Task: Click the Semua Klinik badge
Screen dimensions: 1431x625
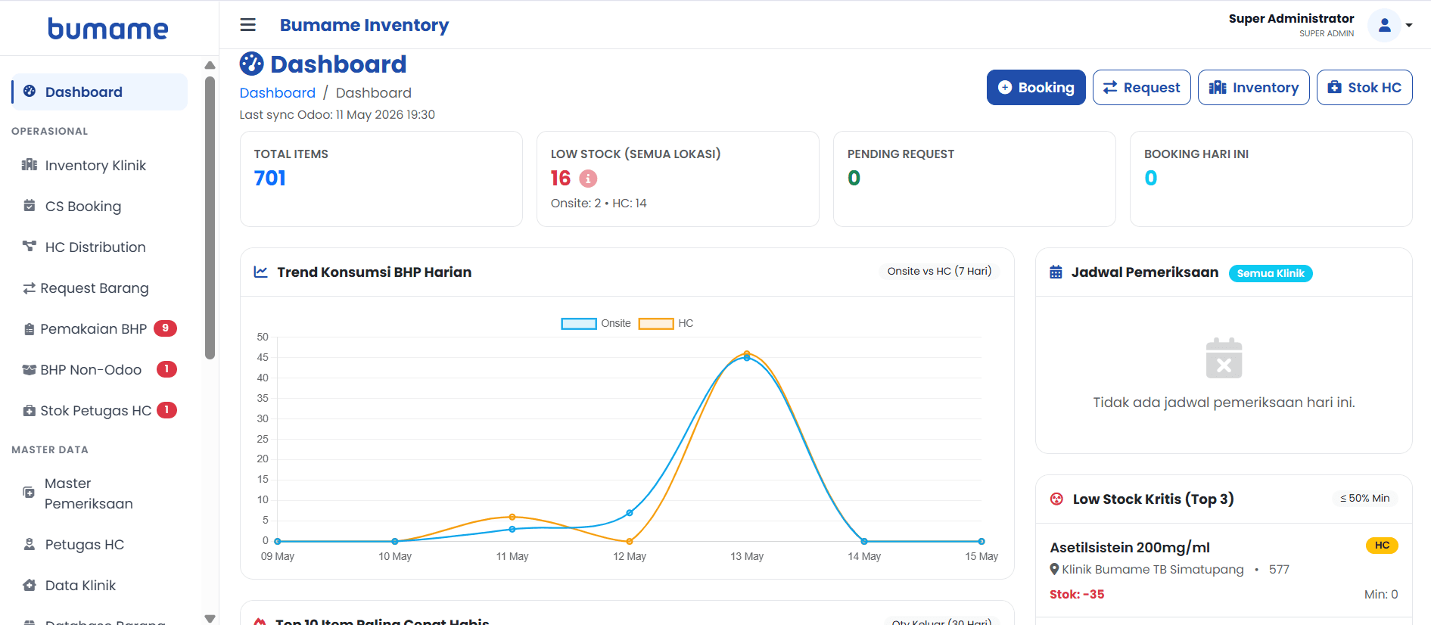Action: (x=1271, y=273)
